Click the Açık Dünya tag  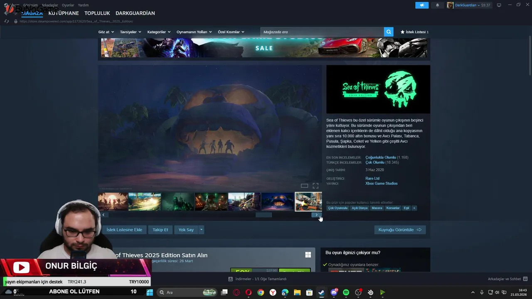pyautogui.click(x=360, y=208)
